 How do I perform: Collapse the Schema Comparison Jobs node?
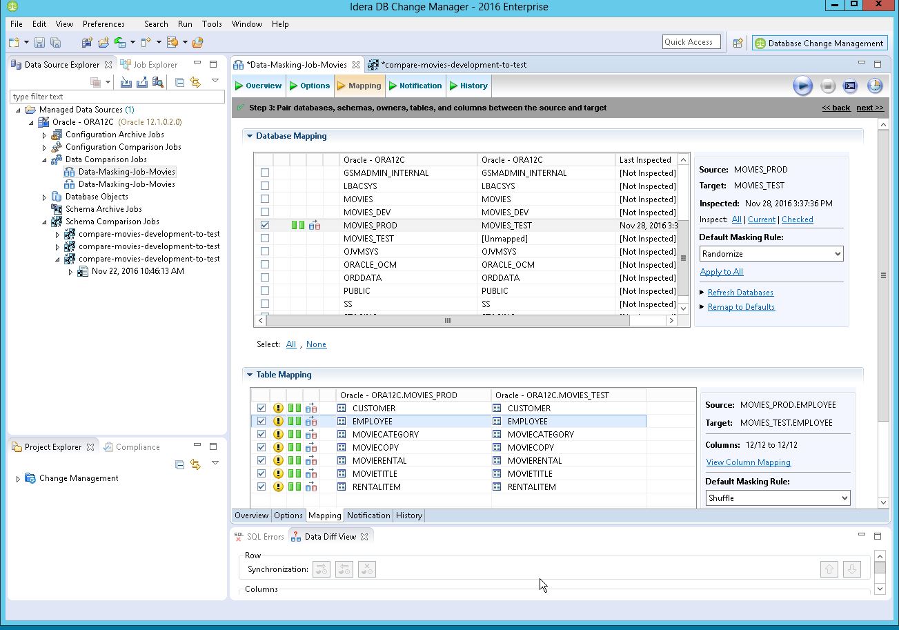(x=45, y=222)
